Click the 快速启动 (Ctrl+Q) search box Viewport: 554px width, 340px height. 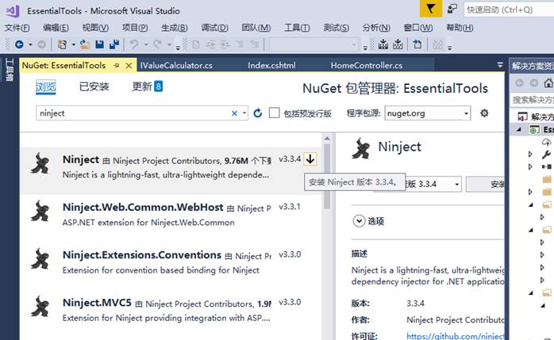tap(509, 10)
